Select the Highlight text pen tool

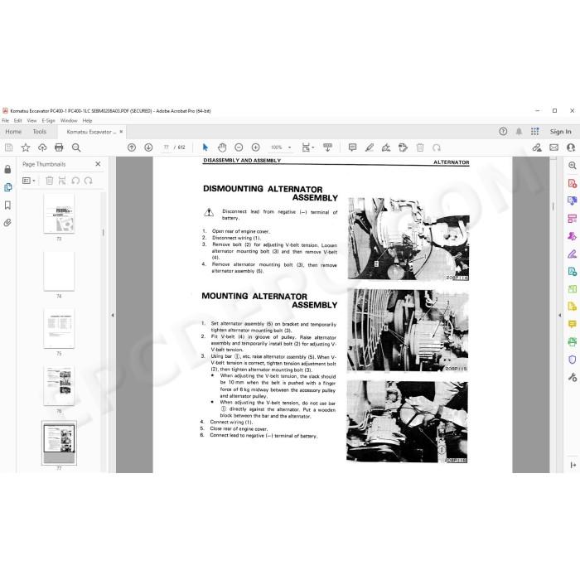click(370, 147)
